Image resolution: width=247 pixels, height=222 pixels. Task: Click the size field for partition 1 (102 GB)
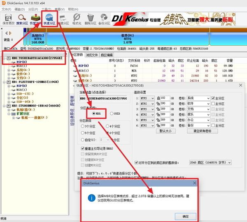click(165, 98)
